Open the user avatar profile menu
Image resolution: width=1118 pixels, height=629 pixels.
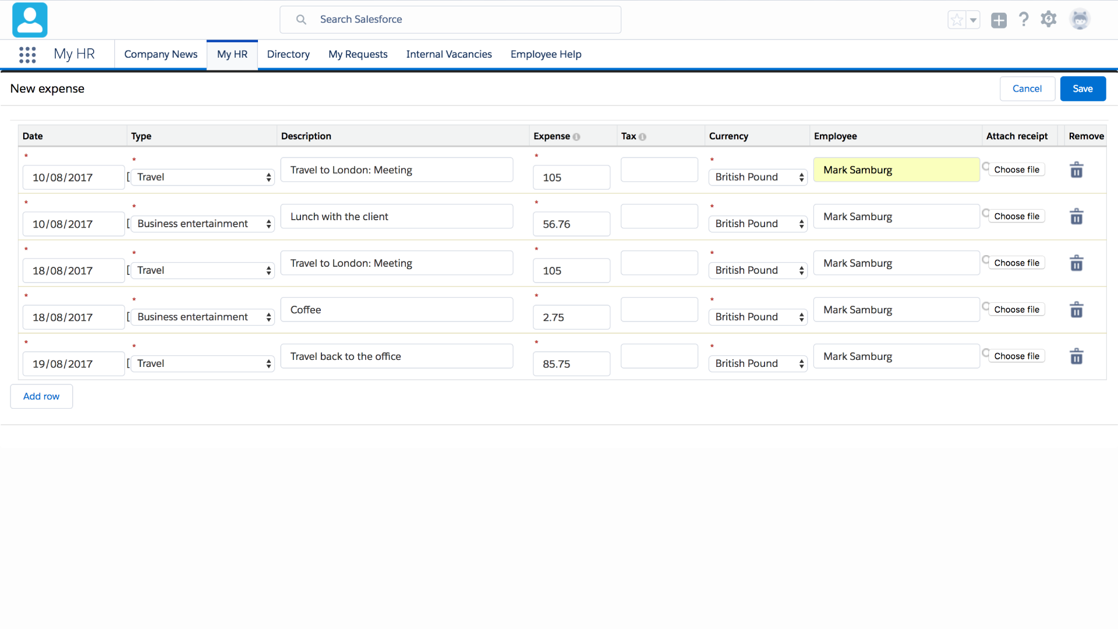1080,20
